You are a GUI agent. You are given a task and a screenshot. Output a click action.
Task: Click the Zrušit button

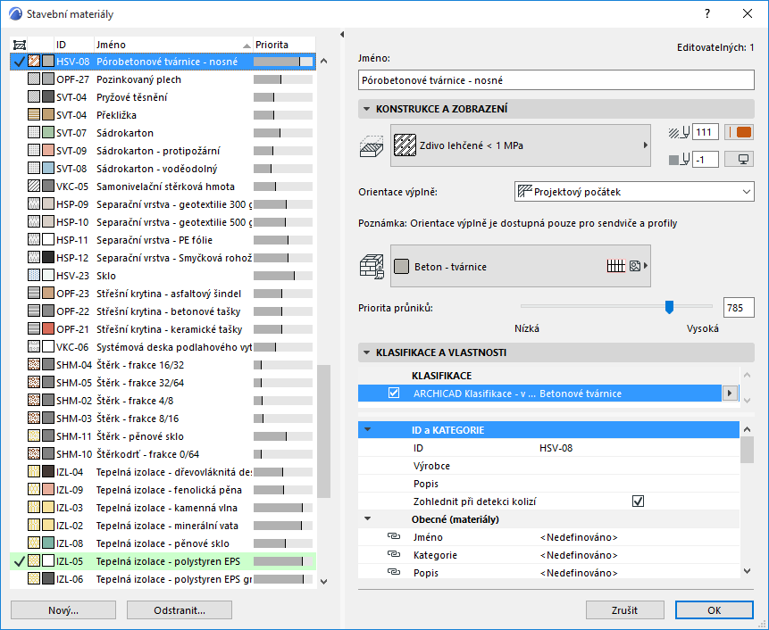tap(625, 610)
